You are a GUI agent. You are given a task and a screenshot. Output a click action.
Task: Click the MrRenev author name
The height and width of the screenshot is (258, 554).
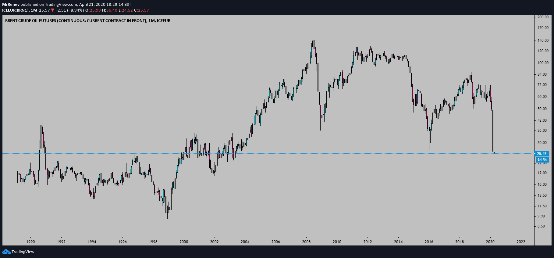click(x=11, y=5)
